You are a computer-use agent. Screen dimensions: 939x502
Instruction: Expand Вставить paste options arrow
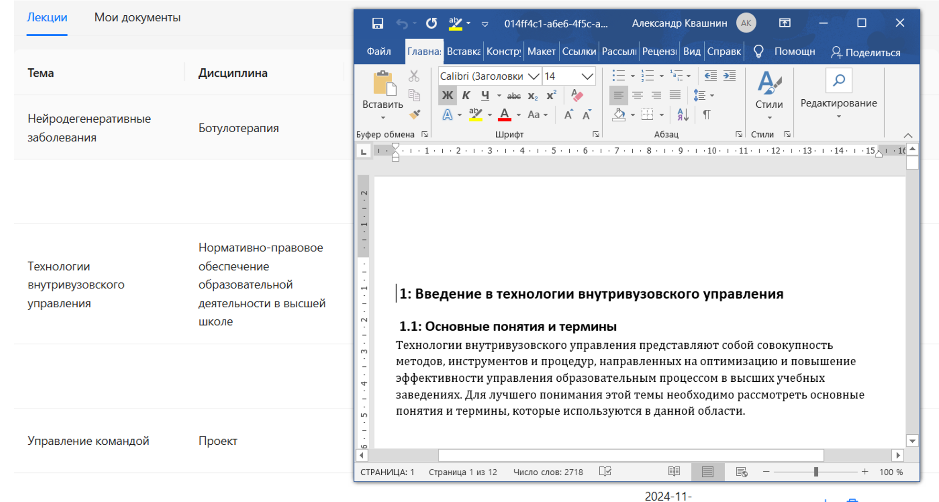tap(383, 117)
